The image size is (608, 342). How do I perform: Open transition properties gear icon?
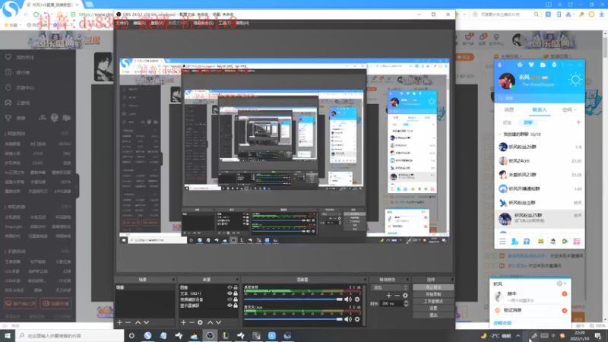point(405,295)
